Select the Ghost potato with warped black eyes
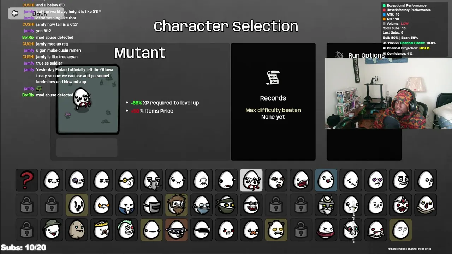Image resolution: width=452 pixels, height=254 pixels. click(x=77, y=205)
